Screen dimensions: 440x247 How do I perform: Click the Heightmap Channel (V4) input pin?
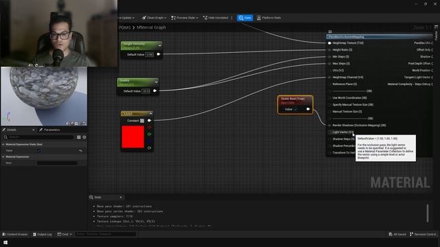329,78
